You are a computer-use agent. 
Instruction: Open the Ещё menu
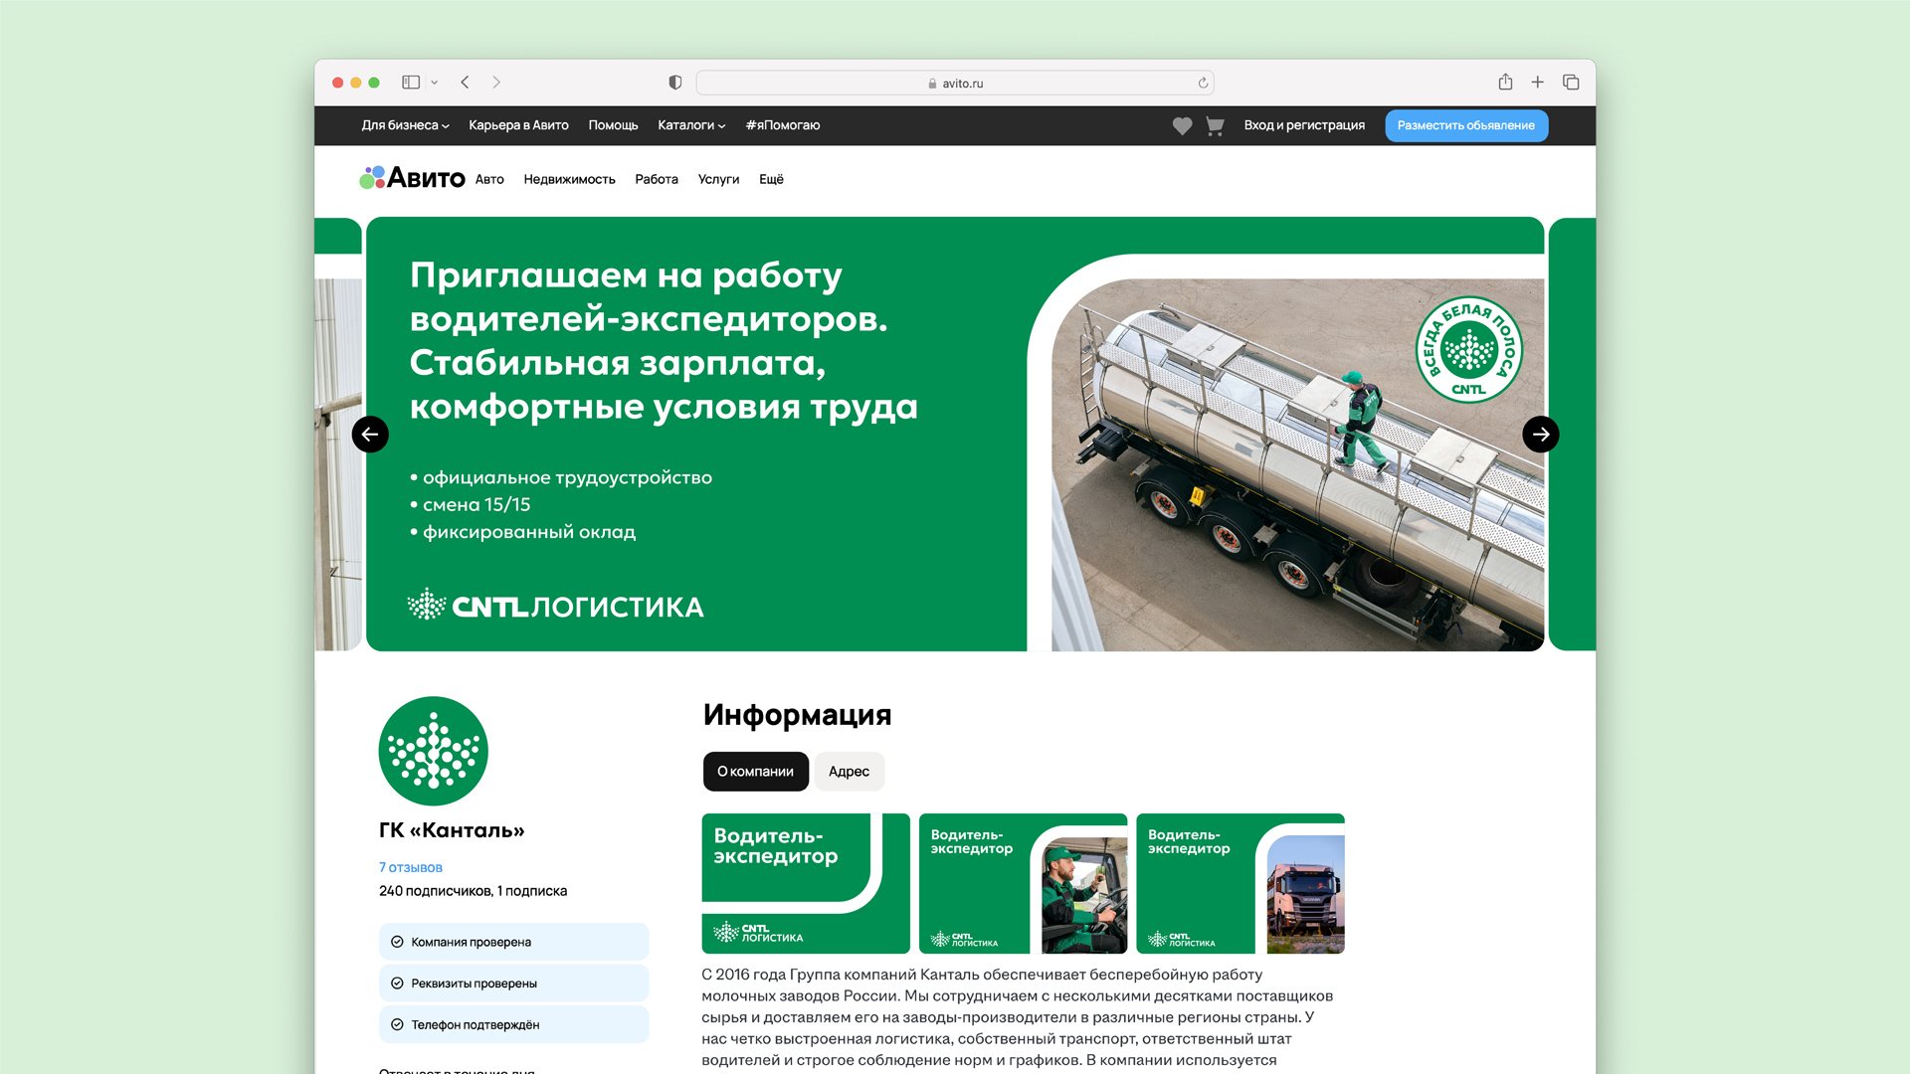pos(771,179)
